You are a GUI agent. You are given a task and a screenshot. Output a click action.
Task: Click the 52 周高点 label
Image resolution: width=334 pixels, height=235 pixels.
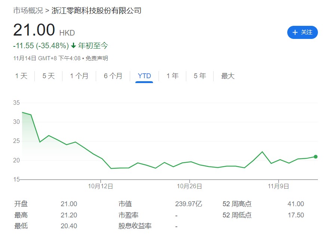237,204
